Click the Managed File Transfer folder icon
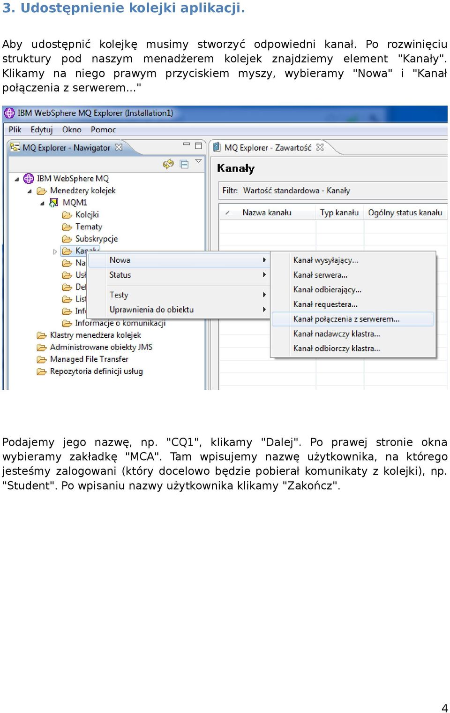This screenshot has width=450, height=713. tap(42, 359)
